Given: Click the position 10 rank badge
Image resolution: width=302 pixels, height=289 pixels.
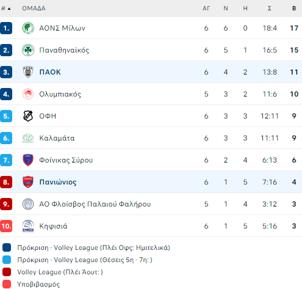Looking at the screenshot, I should point(6,226).
